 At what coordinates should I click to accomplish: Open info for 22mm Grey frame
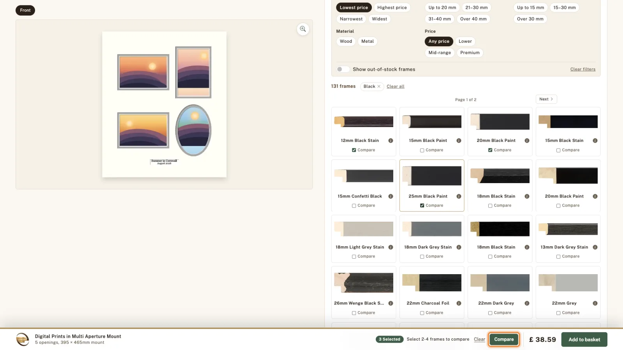(x=595, y=303)
